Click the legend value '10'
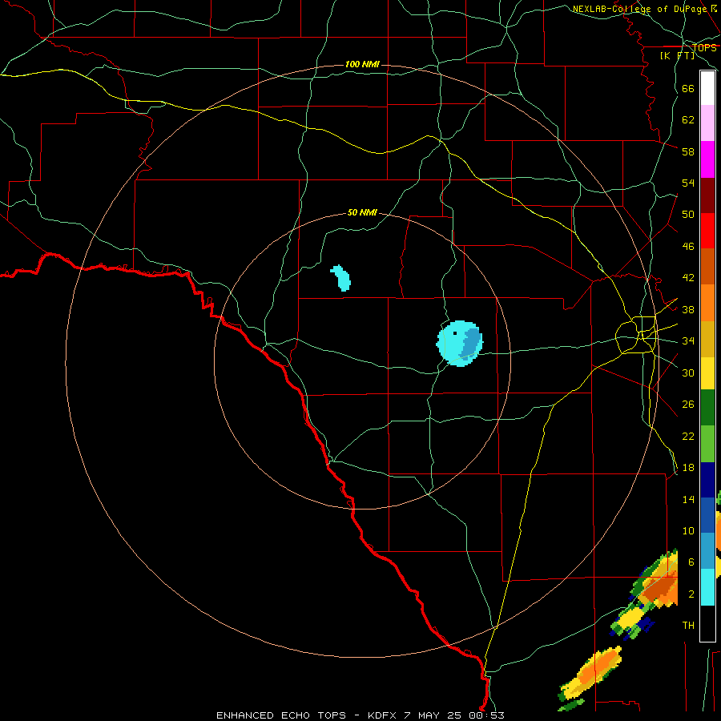Screen dimensions: 721x721 [688, 530]
